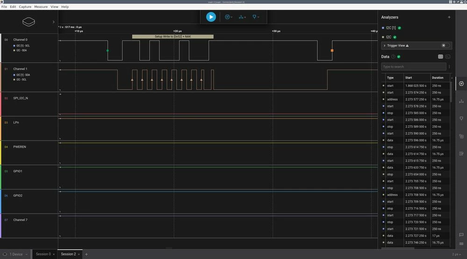This screenshot has width=467, height=259.
Task: Add a new analyzer with the plus icon
Action: click(449, 17)
